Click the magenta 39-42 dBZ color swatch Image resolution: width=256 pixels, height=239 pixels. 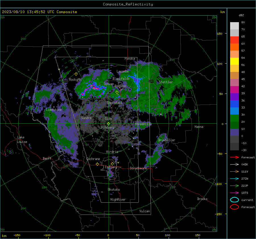point(234,90)
